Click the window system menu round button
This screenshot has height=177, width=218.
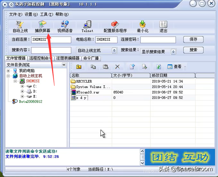pos(5,4)
